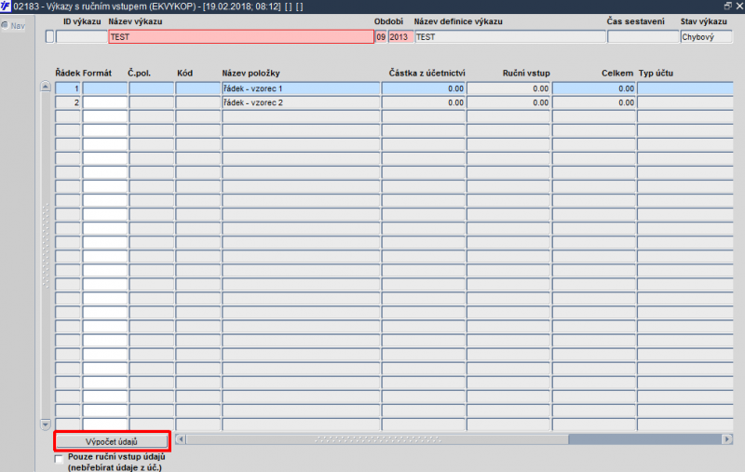Open the Nav panel icon
The width and height of the screenshot is (745, 472).
pos(5,25)
